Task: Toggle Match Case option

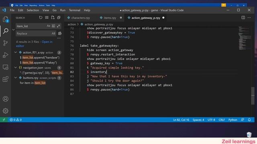Action: [x=48, y=26]
